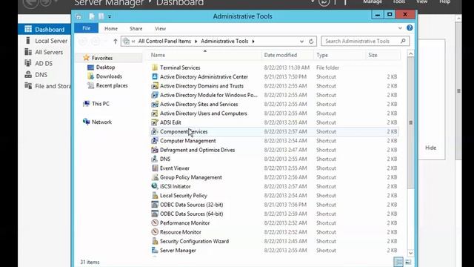Select the Computer Management icon

tap(155, 141)
